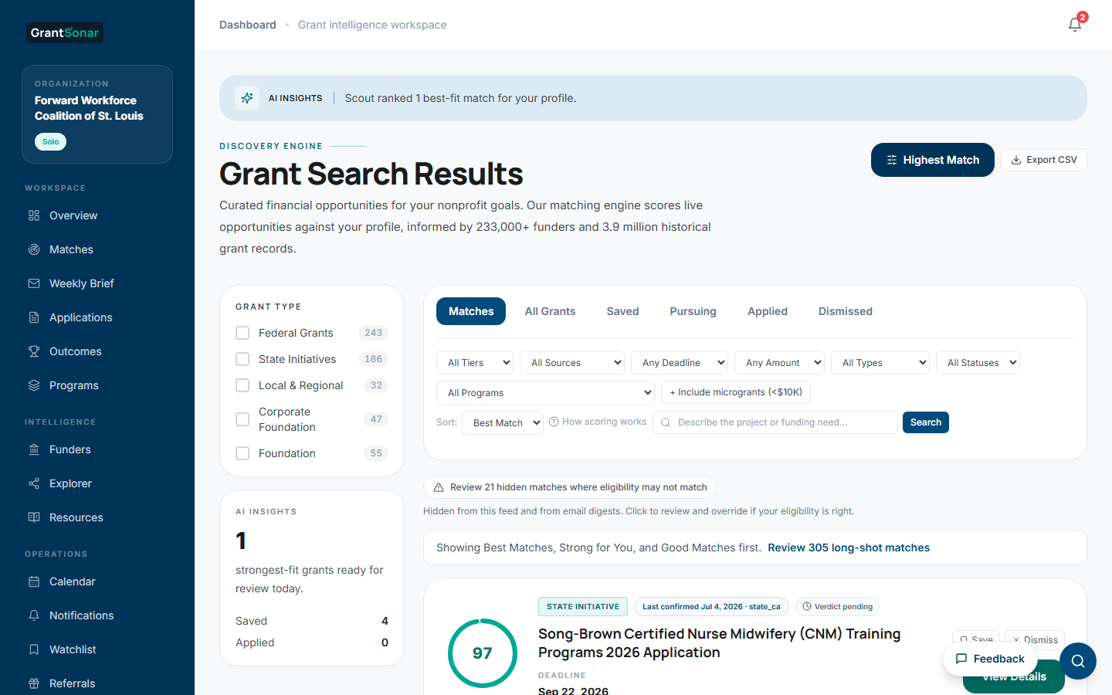Click the clock icon on Verdict pending
Screen dimensions: 1112x695
(807, 606)
